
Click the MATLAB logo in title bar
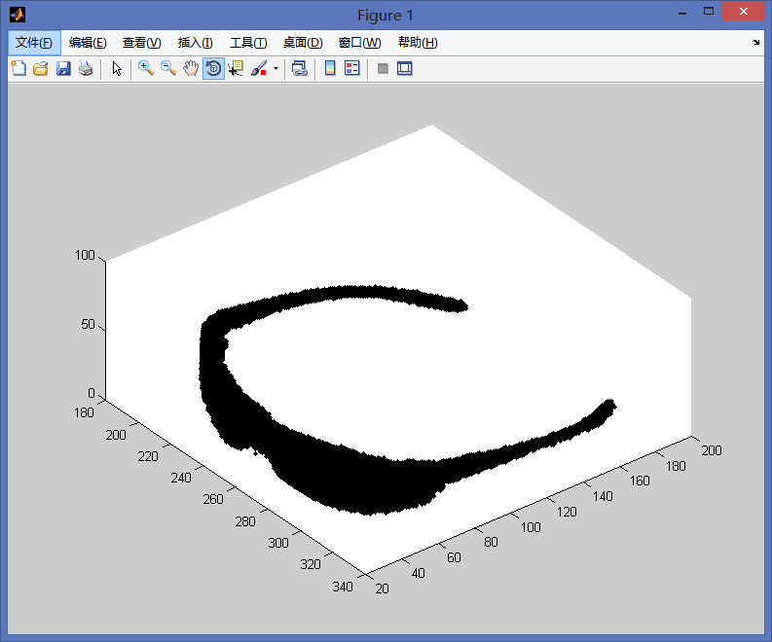18,15
